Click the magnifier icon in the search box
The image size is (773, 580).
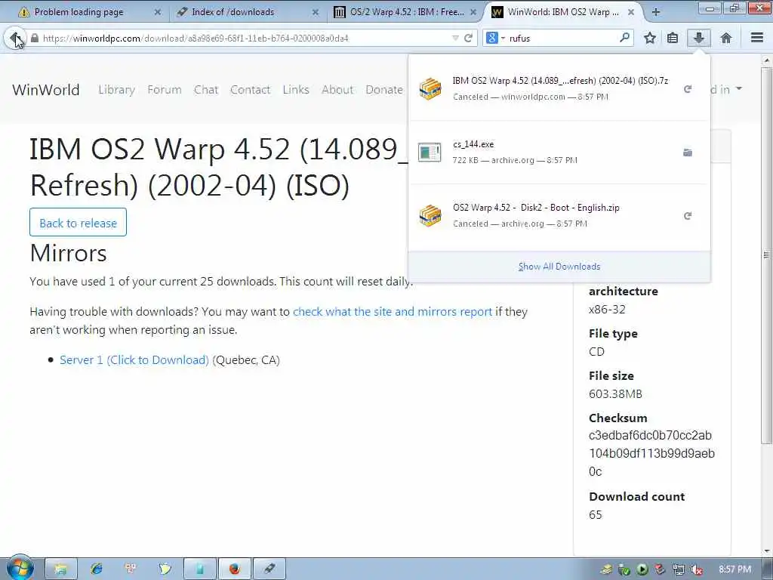click(x=624, y=38)
